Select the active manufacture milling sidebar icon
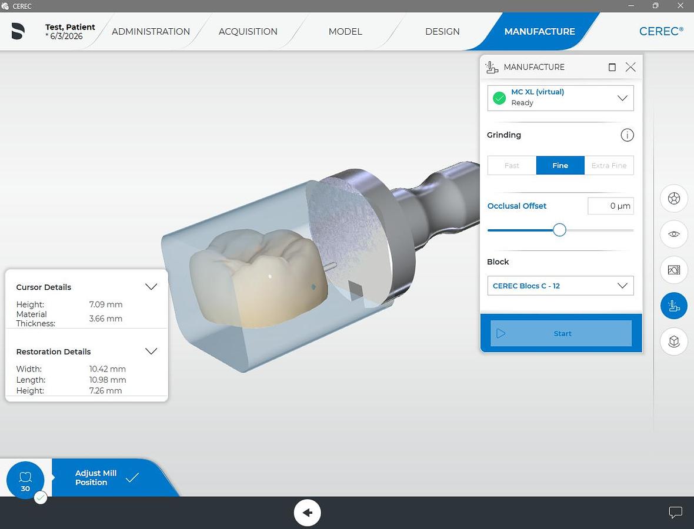The image size is (694, 529). tap(673, 306)
